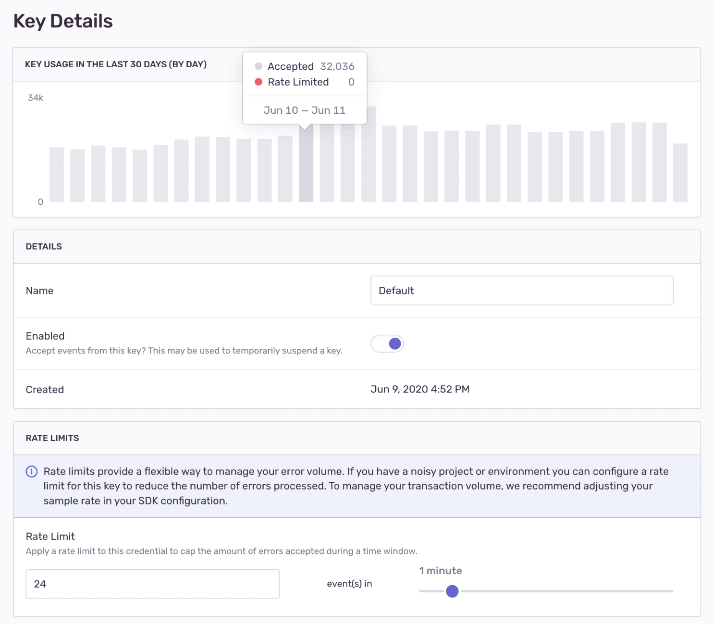Click the created date Jun 9, 2020

tap(419, 389)
